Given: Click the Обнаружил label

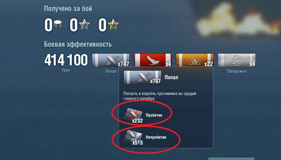Looking at the screenshot, I should pos(237,71).
